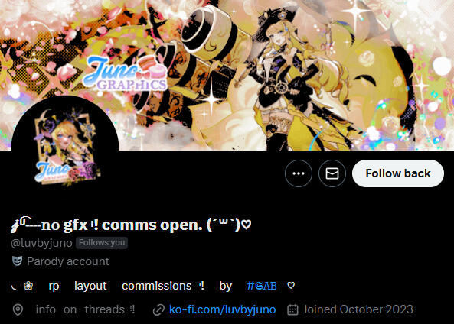The height and width of the screenshot is (324, 454).
Task: Click the info on threads location text
Action: pos(85,309)
